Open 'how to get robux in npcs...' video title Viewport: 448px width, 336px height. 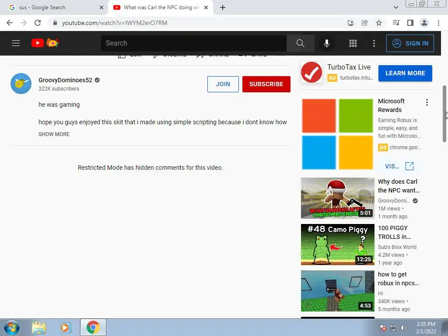[x=398, y=279]
